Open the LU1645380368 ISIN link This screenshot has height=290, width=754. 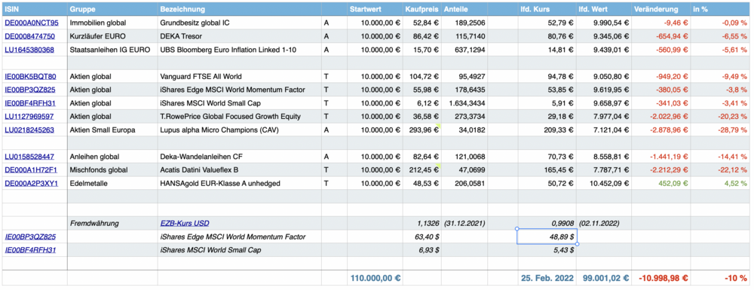pos(29,50)
